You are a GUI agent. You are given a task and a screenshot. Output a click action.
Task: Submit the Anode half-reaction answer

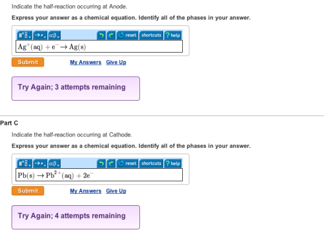[x=28, y=62]
